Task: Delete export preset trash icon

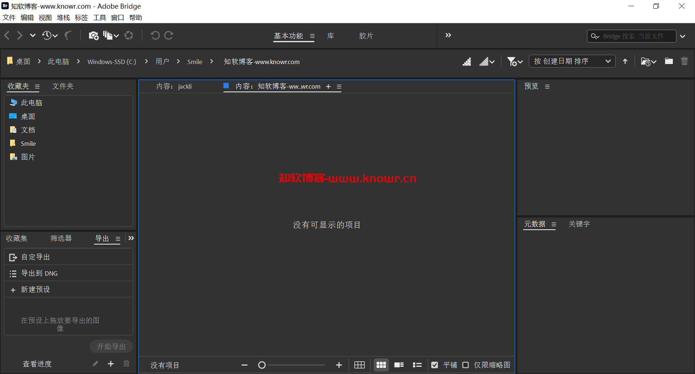Action: point(126,363)
